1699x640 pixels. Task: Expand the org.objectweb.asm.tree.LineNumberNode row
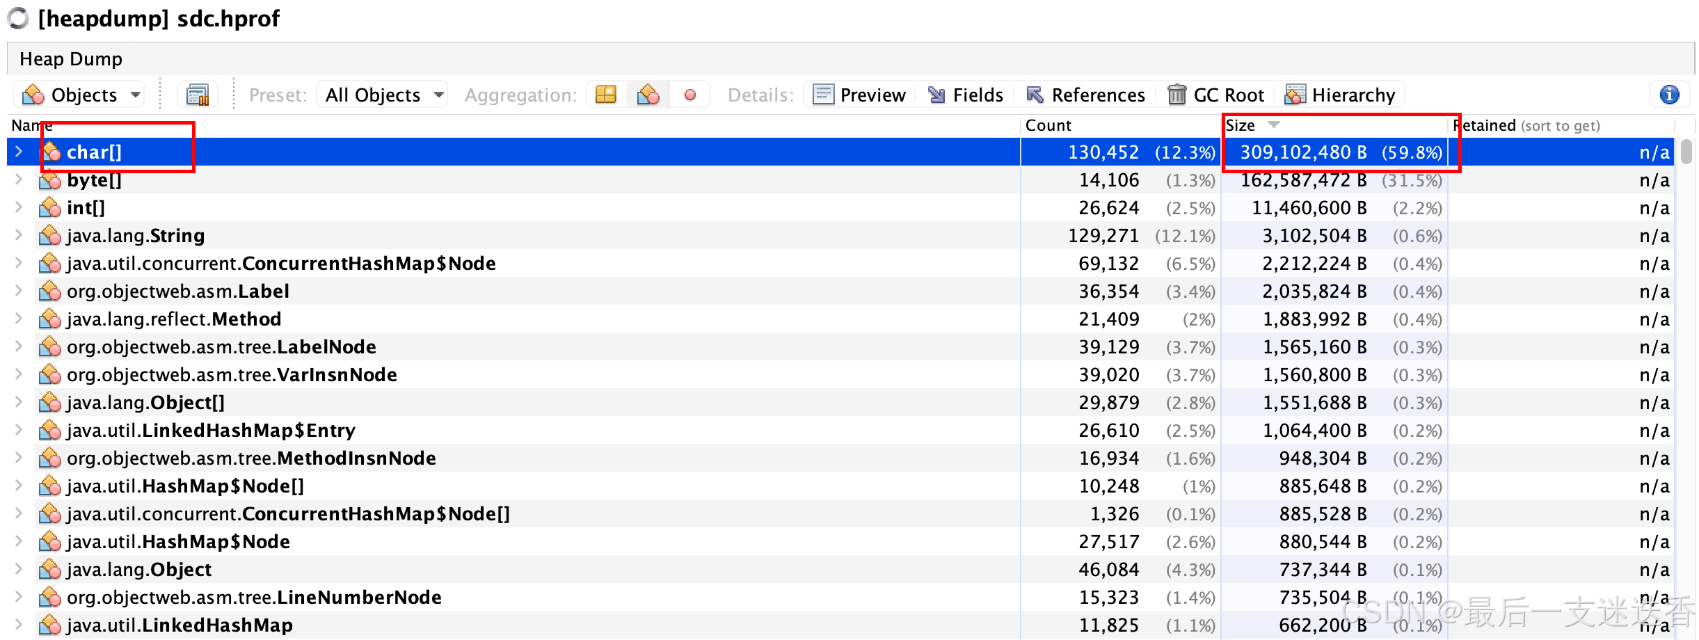tap(19, 597)
